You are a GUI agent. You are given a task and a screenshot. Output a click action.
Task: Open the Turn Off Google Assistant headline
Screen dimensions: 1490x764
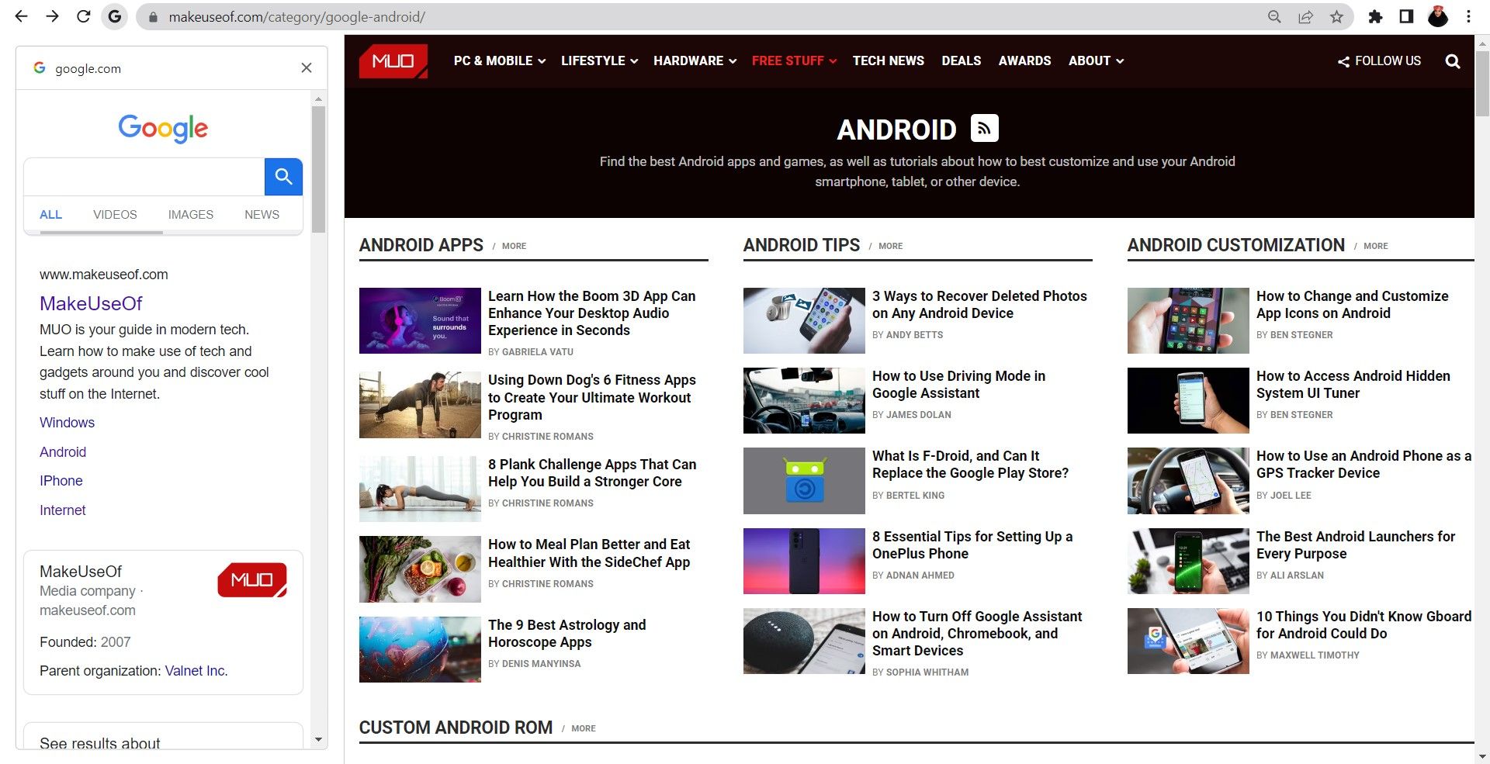pyautogui.click(x=977, y=634)
